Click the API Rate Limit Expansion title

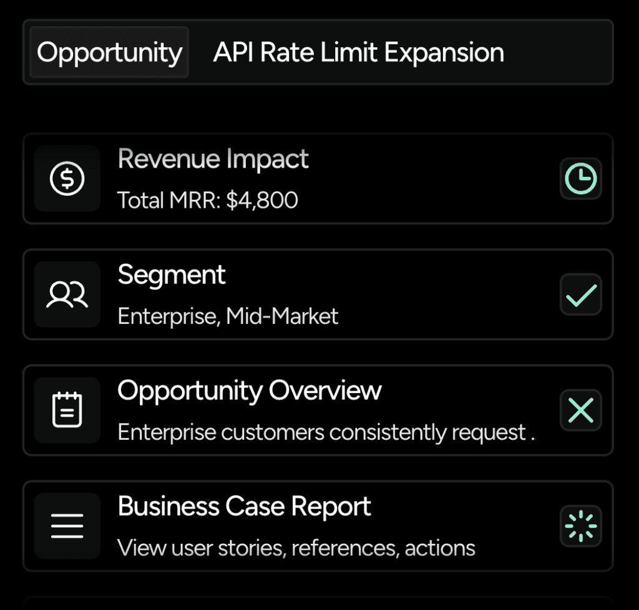click(x=359, y=52)
